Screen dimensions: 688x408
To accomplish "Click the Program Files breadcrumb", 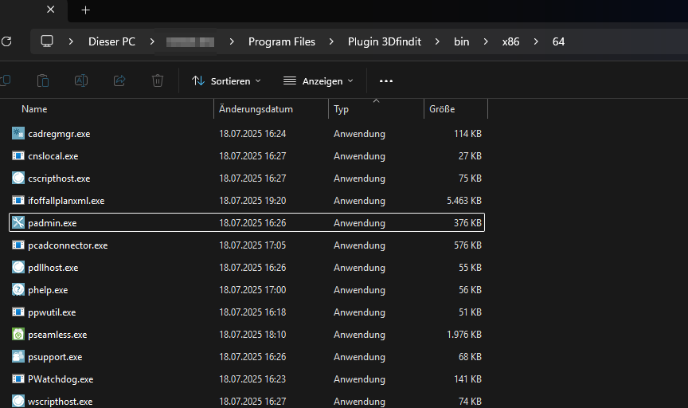I will point(282,41).
